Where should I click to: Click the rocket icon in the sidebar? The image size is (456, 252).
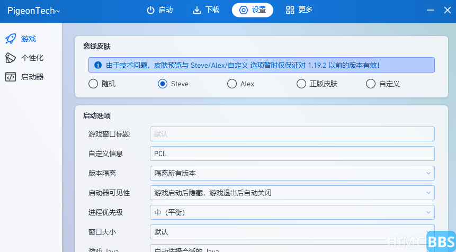point(11,39)
